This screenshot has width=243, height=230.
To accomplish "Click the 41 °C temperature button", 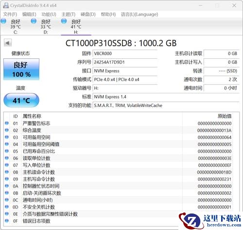I will pyautogui.click(x=21, y=100).
